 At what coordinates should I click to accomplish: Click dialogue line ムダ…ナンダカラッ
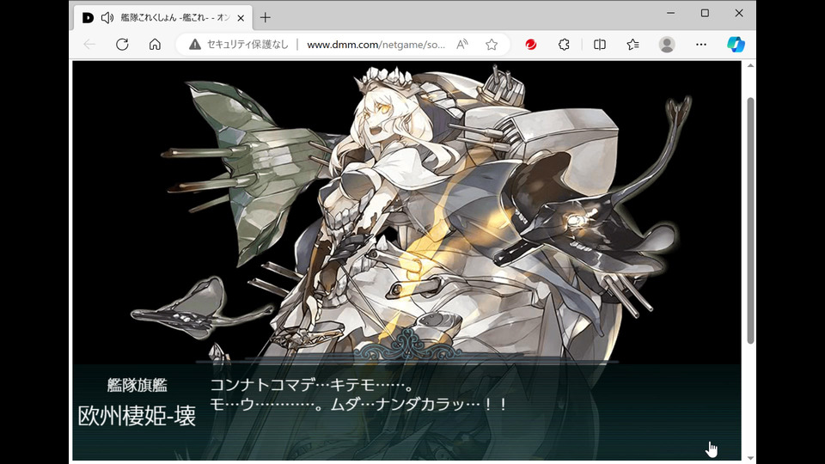coord(419,405)
